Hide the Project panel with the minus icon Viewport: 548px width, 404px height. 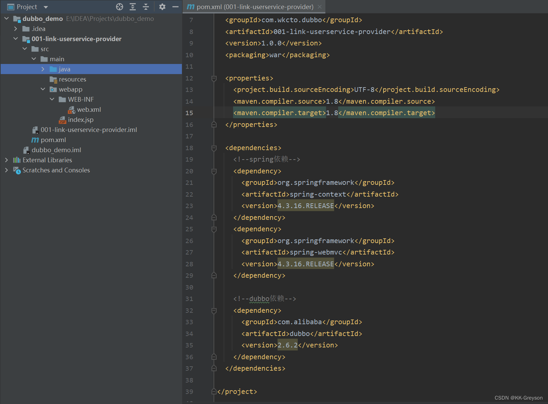point(175,7)
